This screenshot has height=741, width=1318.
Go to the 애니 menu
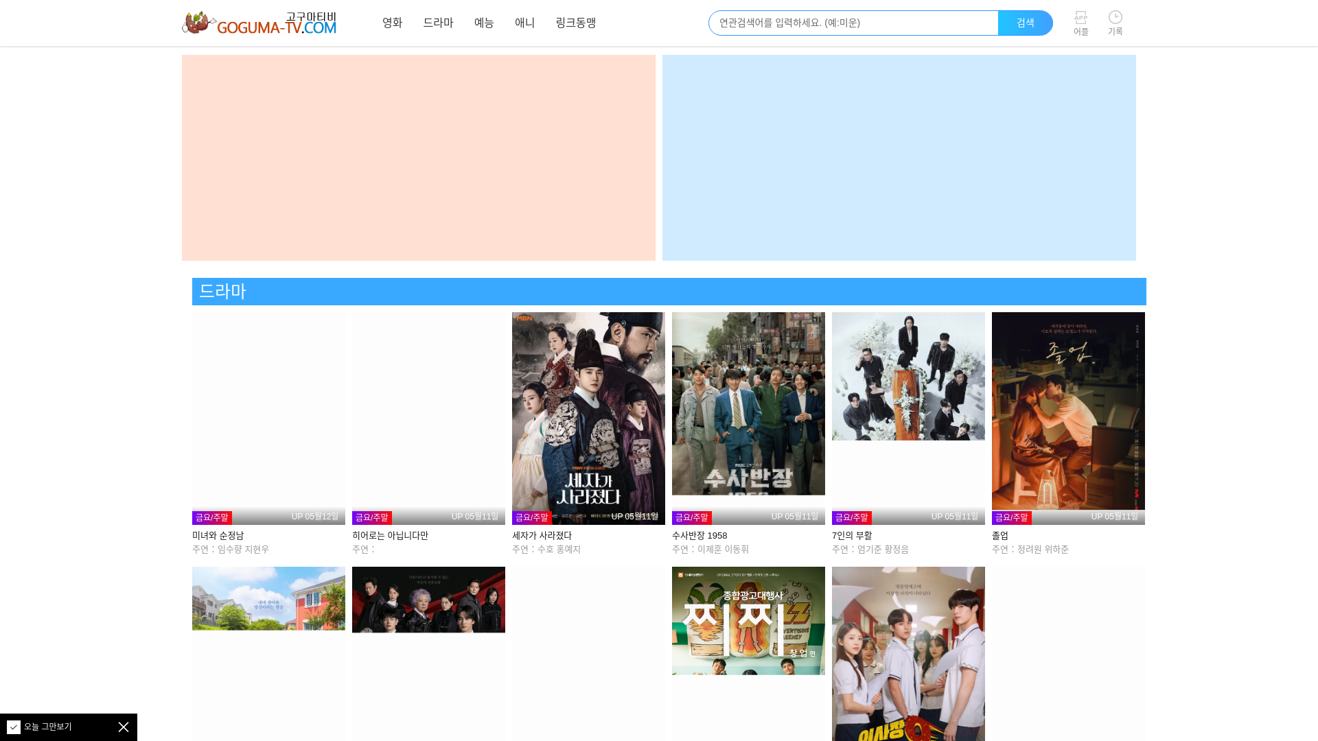pyautogui.click(x=524, y=23)
